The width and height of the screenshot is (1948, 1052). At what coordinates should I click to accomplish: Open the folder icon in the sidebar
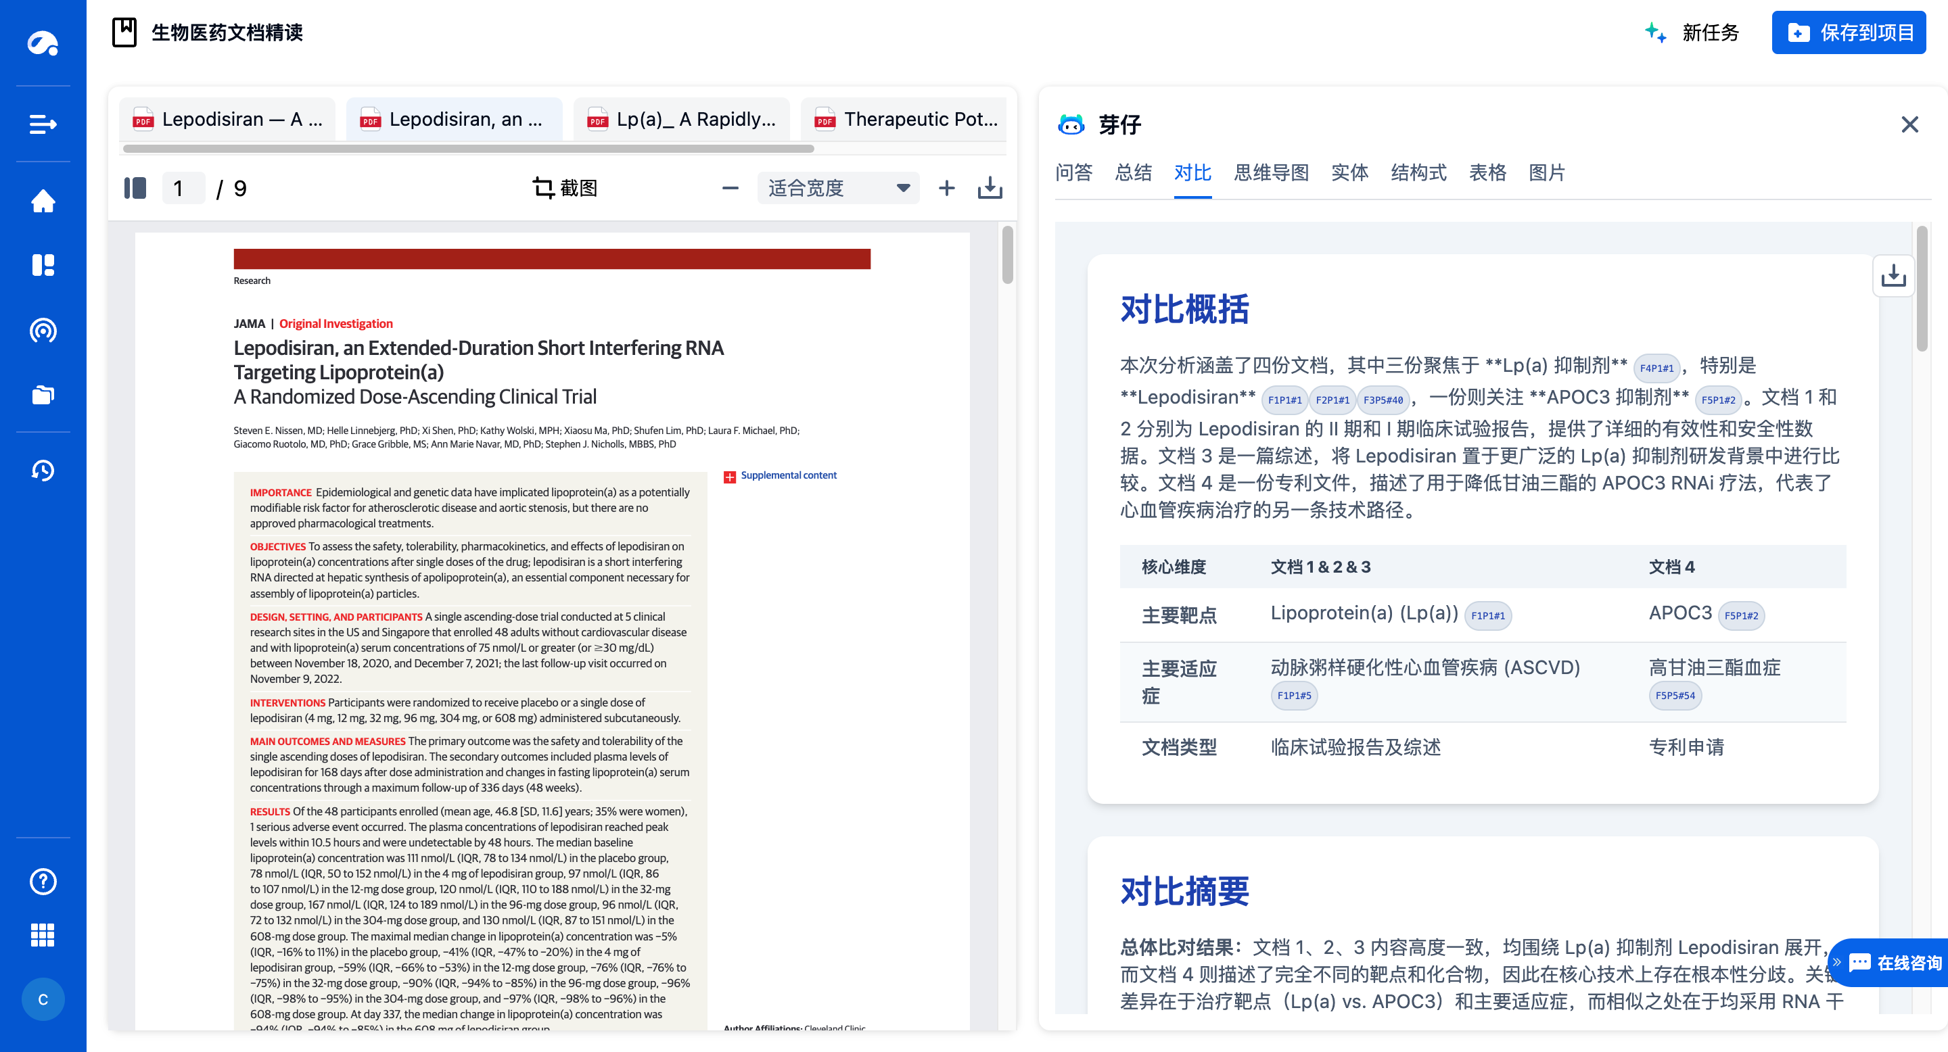(43, 395)
